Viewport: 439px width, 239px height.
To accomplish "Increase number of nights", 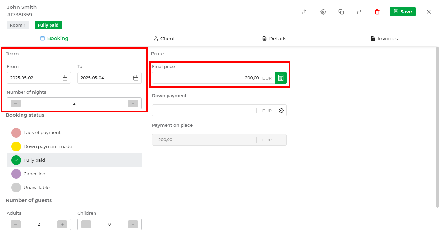I will click(x=133, y=103).
